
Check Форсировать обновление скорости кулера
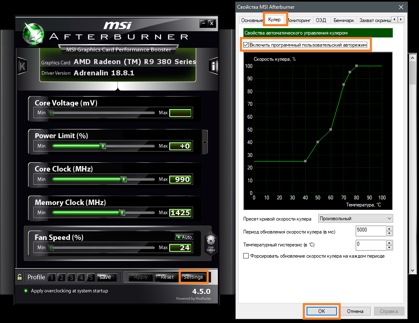click(246, 256)
